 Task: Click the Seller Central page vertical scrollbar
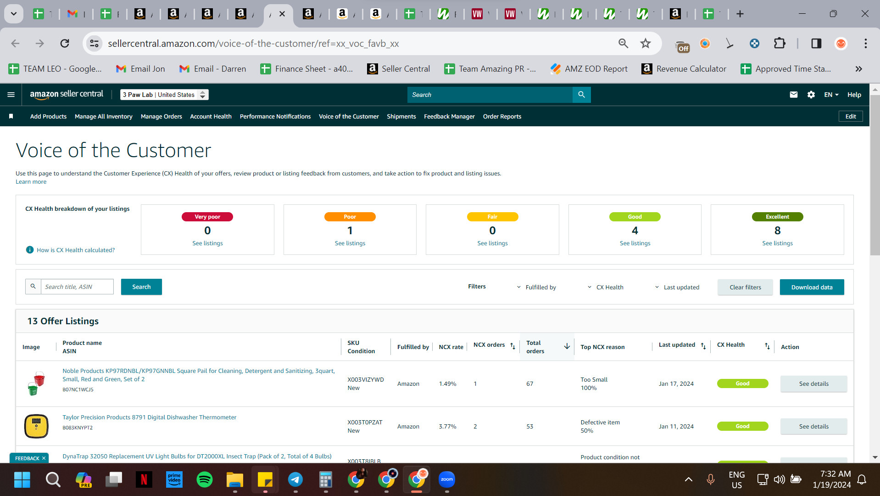coord(875,175)
